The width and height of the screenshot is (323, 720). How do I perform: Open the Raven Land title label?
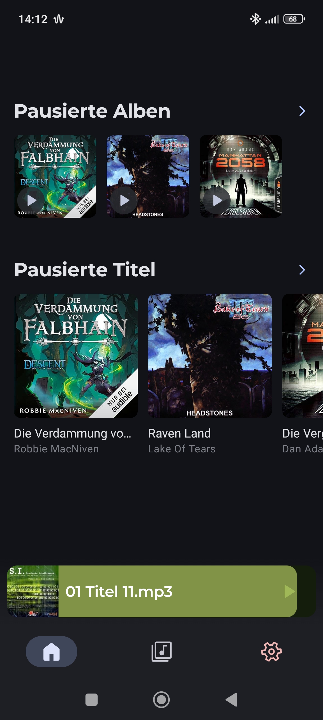pos(180,433)
